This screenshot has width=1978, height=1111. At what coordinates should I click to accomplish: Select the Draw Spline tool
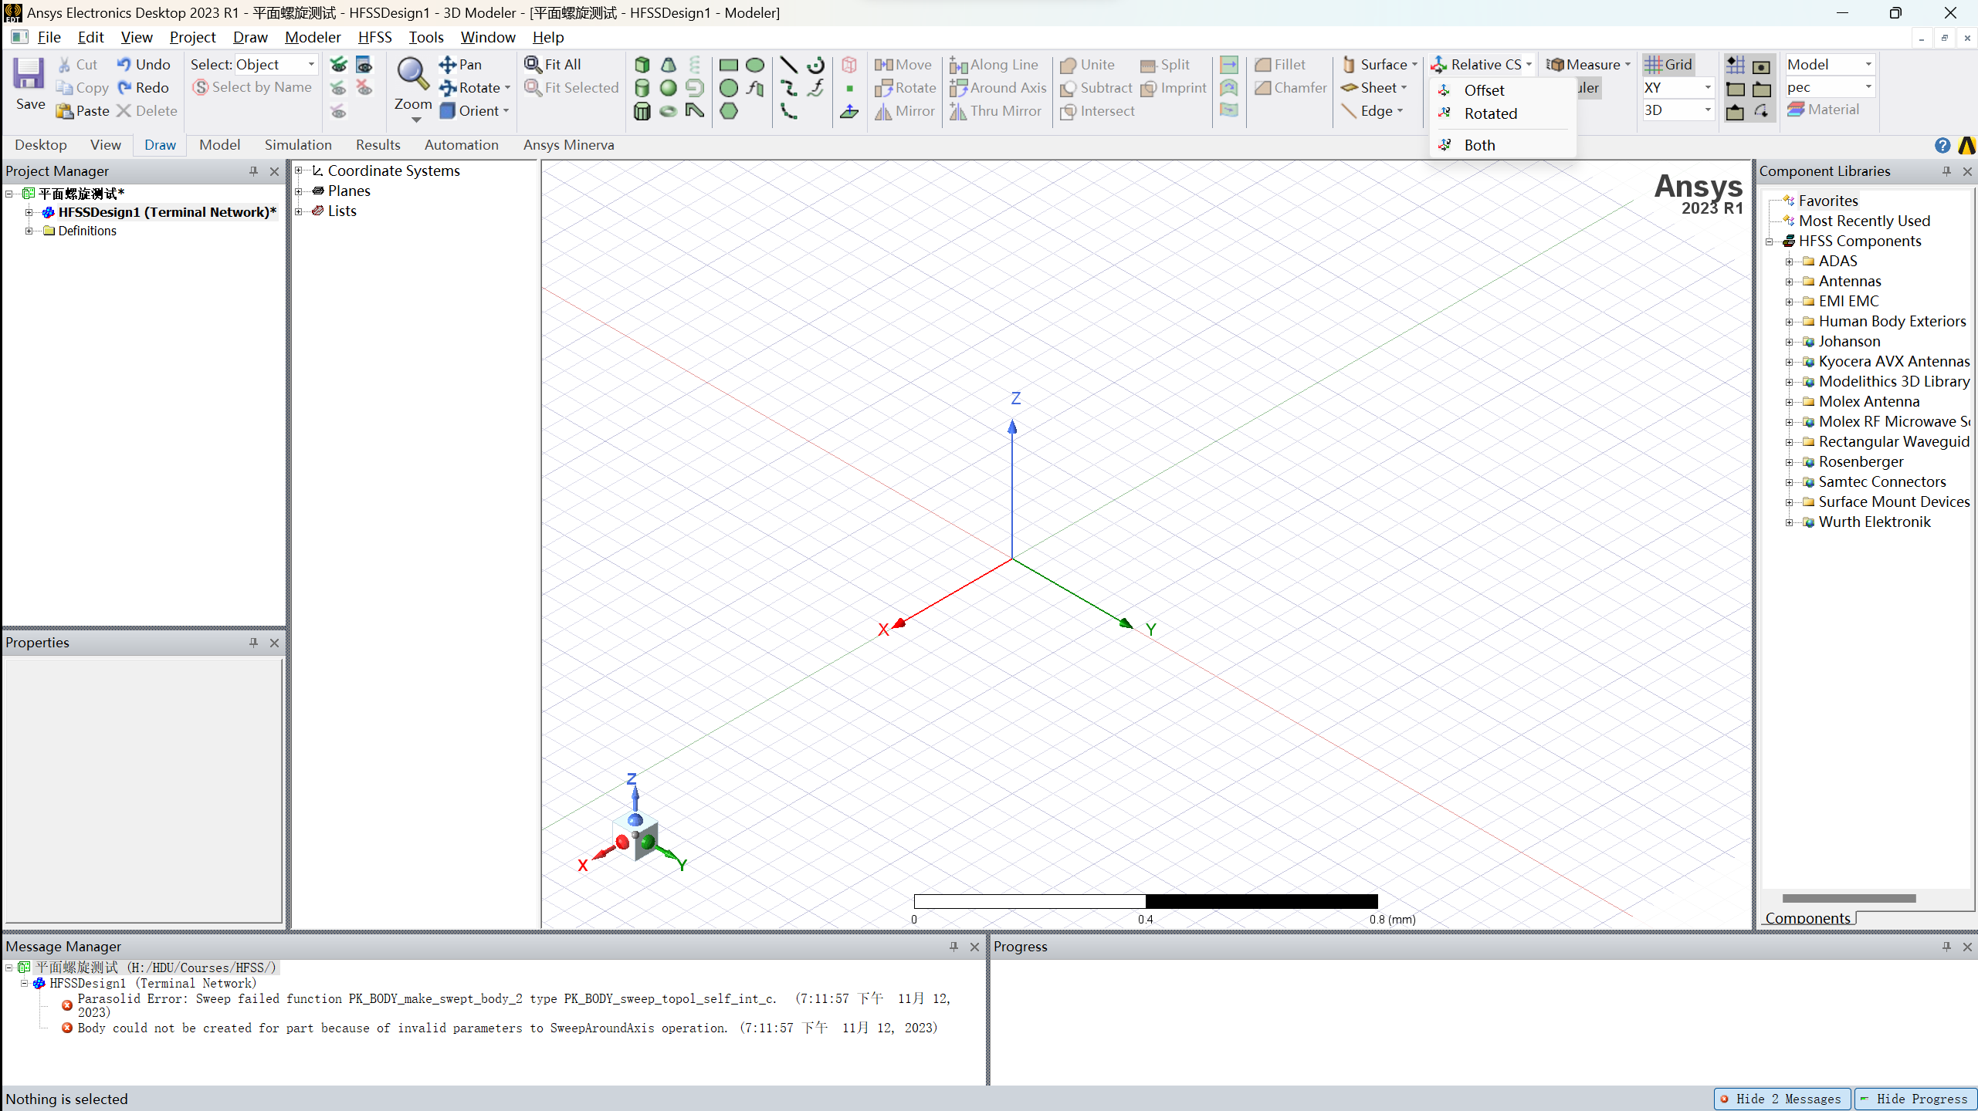[788, 88]
